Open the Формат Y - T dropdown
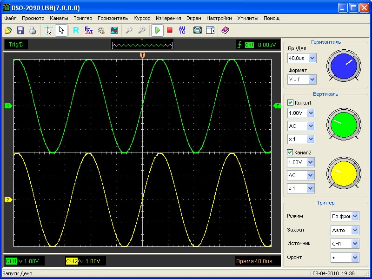 click(312, 80)
